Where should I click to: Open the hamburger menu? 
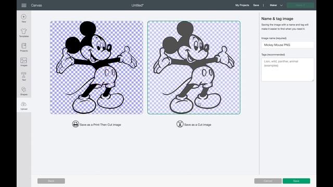(x=24, y=5)
